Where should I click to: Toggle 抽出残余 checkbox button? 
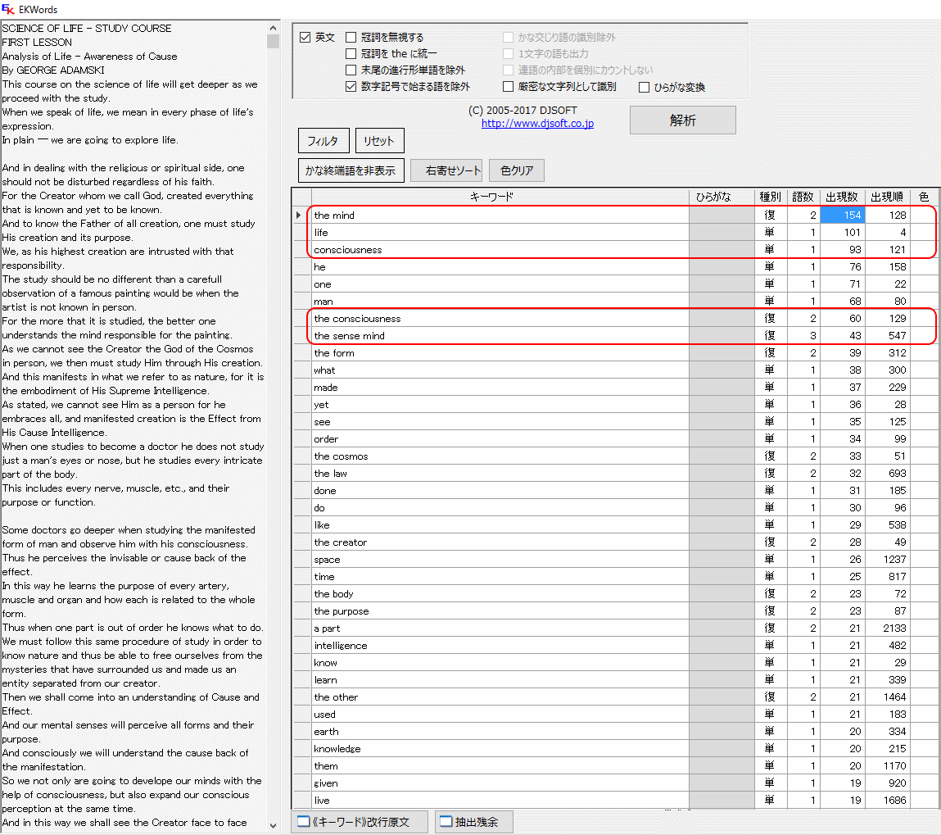tap(473, 822)
